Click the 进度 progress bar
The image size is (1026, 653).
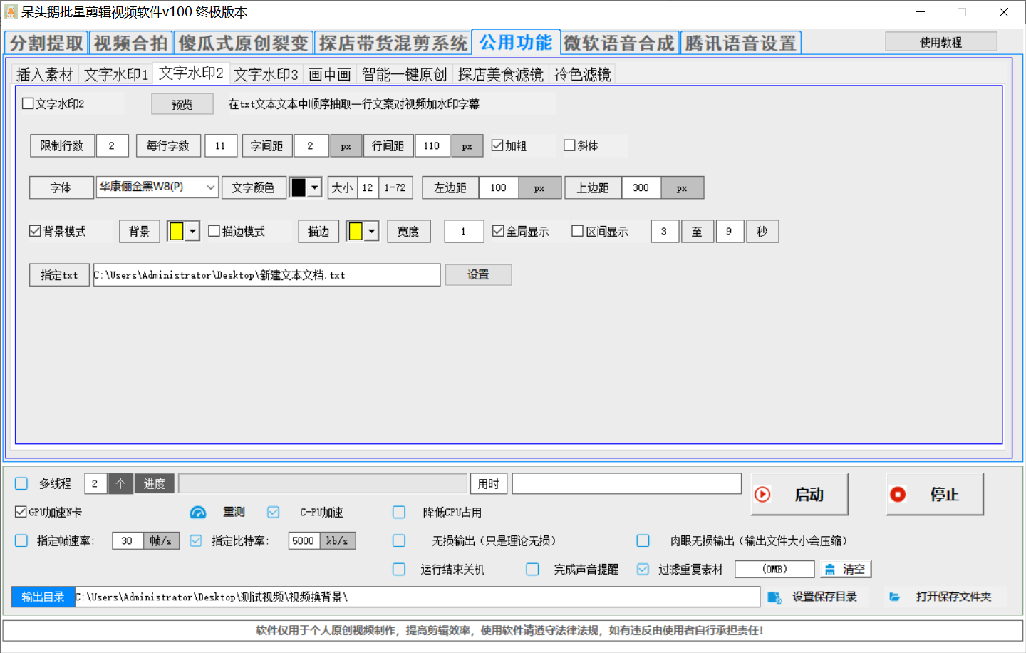coord(323,483)
